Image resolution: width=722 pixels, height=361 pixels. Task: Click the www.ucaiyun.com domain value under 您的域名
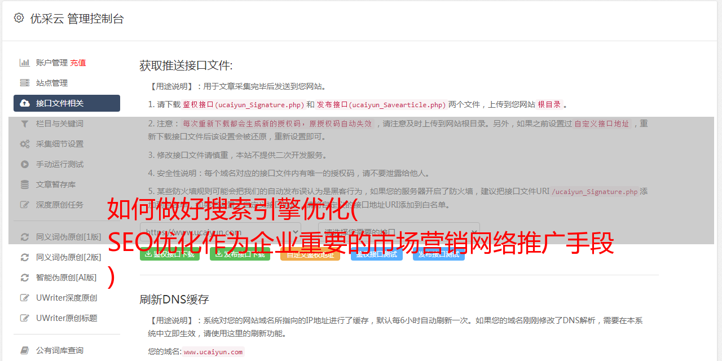pos(213,352)
